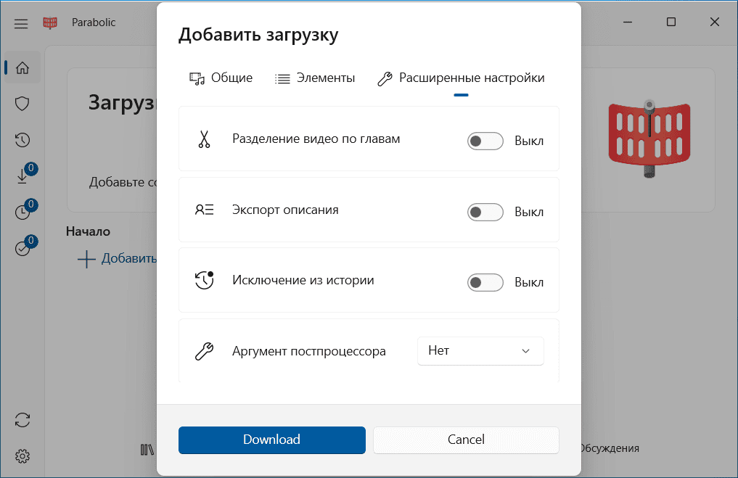Show the Downloading queue sidebar icon
Image resolution: width=738 pixels, height=478 pixels.
pos(22,176)
